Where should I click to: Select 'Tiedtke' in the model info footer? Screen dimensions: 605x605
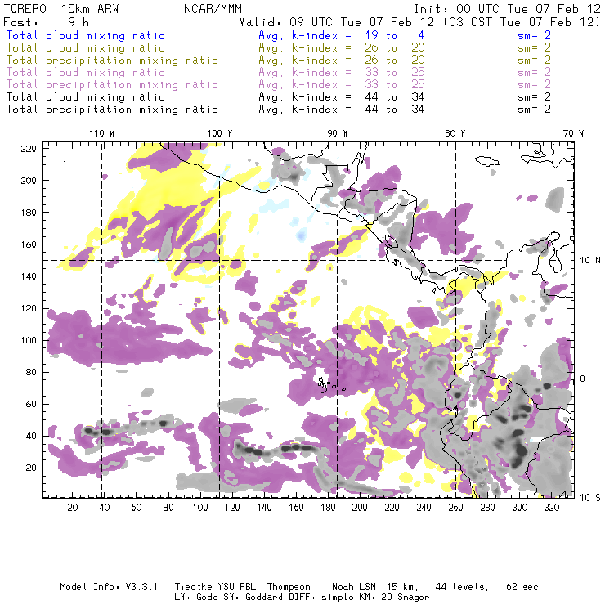tap(194, 587)
